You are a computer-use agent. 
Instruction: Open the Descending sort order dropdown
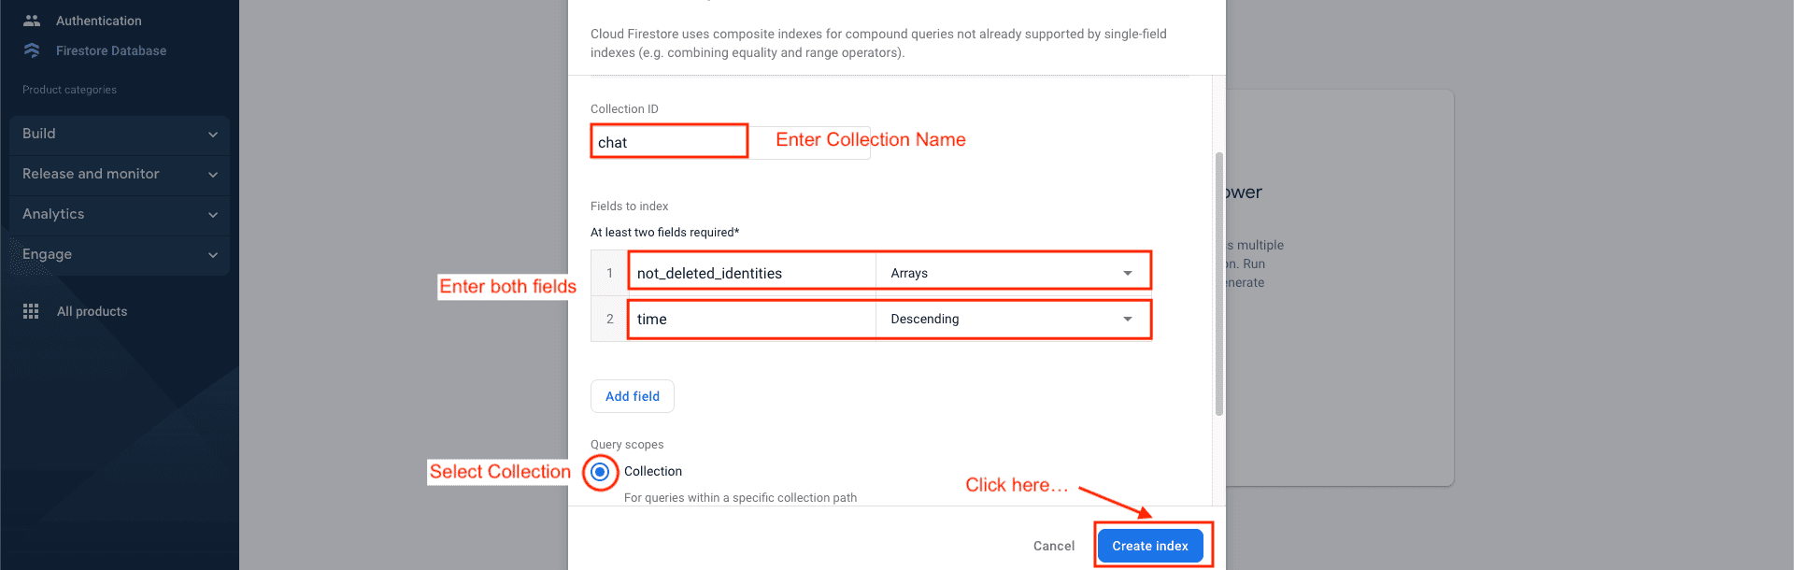pos(1012,320)
